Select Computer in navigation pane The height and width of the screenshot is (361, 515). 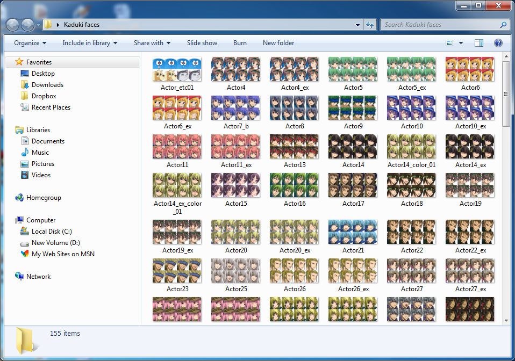point(41,220)
